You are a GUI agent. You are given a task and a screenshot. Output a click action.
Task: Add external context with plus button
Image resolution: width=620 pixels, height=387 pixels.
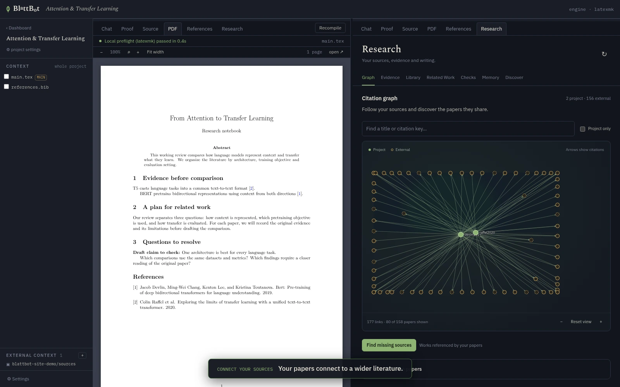(82, 355)
